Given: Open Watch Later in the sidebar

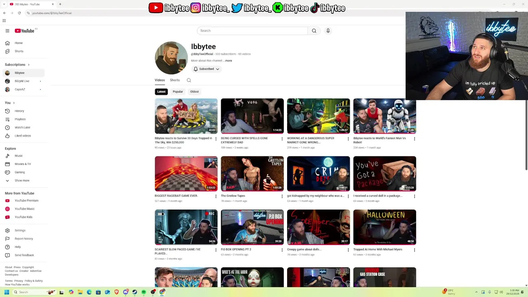Looking at the screenshot, I should 23,127.
